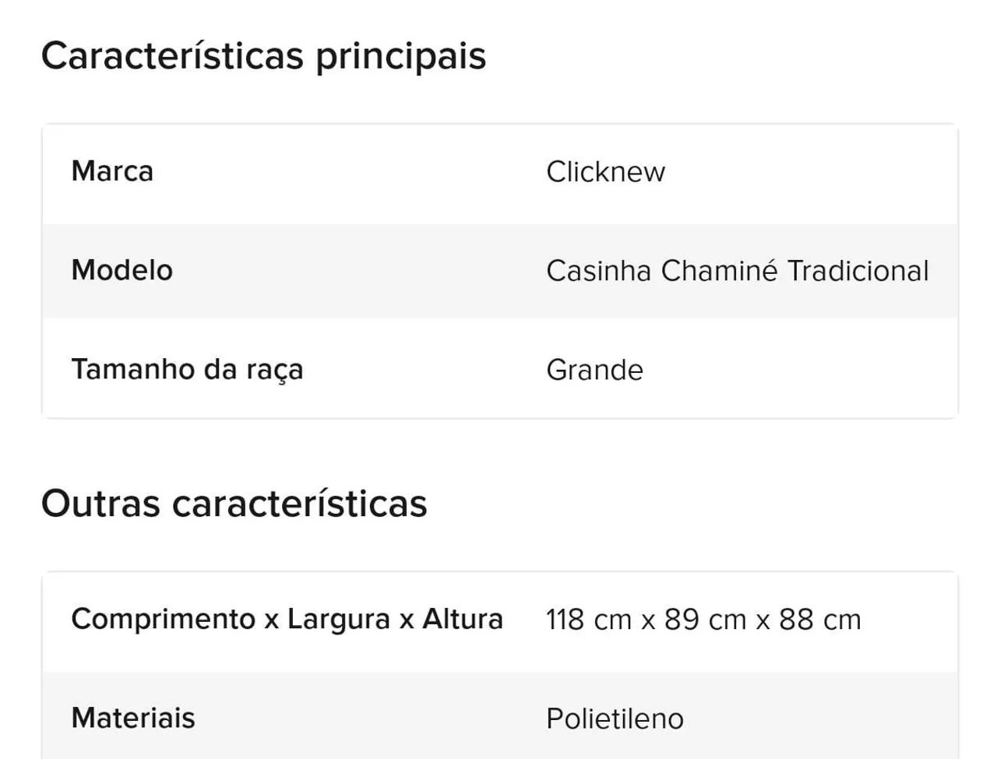Click the "Outras características" heading
Screen dimensions: 997x759
(234, 504)
